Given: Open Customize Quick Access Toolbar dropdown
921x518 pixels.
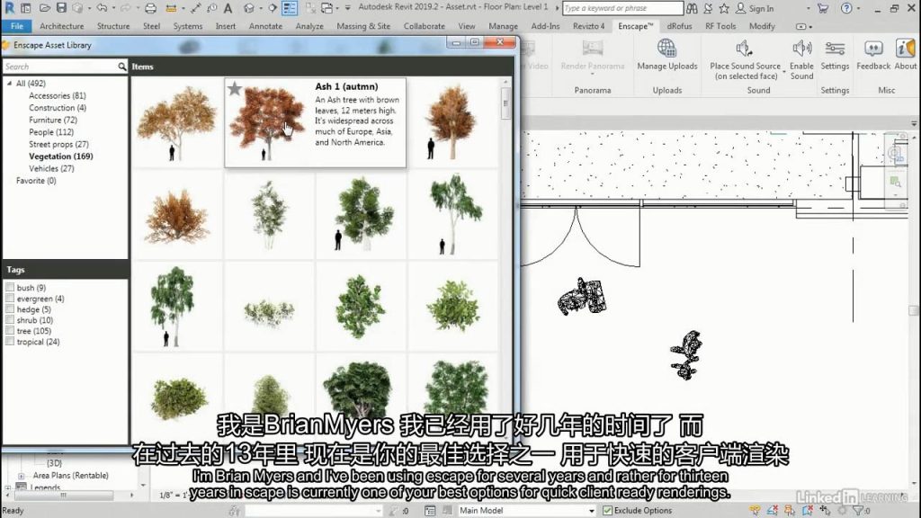Looking at the screenshot, I should pyautogui.click(x=347, y=8).
